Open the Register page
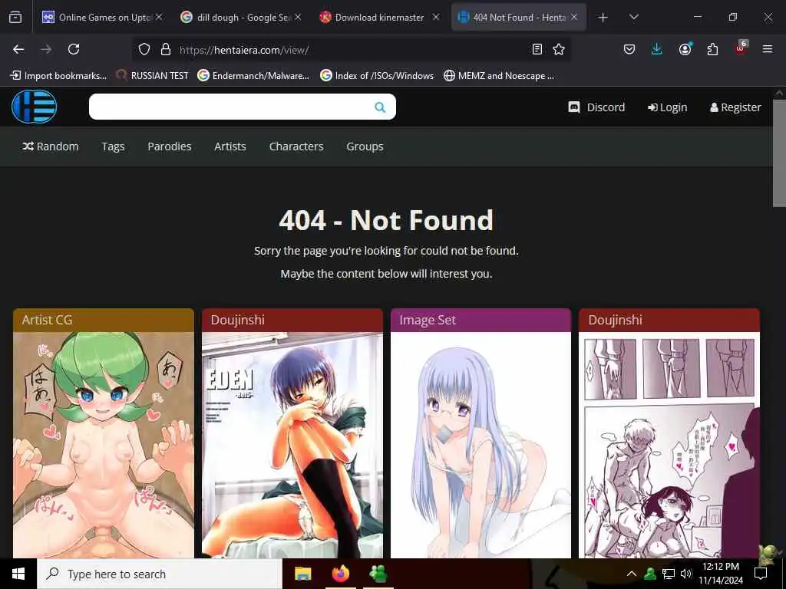The width and height of the screenshot is (786, 589). coord(735,107)
